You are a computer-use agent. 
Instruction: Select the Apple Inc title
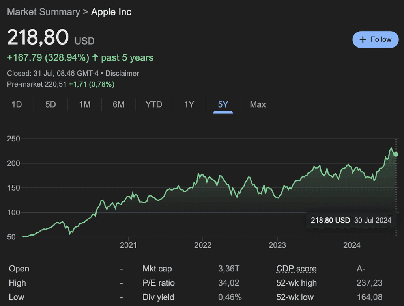(112, 12)
